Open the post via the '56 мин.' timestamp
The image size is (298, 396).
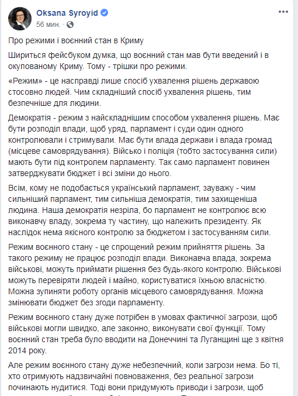click(48, 25)
